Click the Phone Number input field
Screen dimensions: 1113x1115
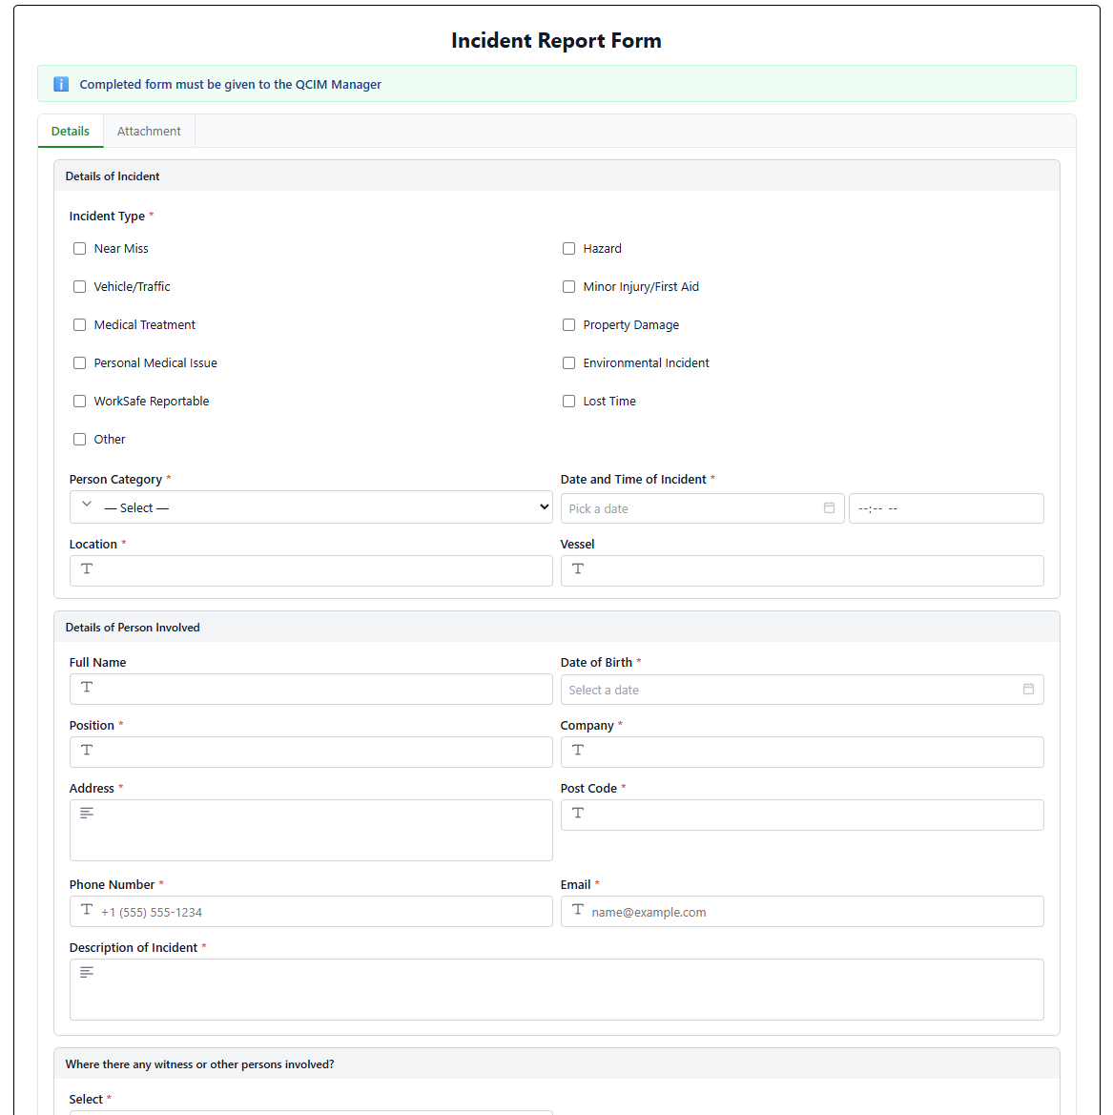[311, 912]
